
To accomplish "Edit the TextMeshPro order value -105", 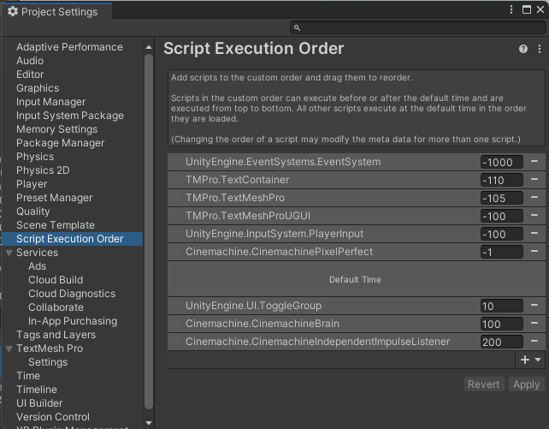I will click(x=501, y=199).
